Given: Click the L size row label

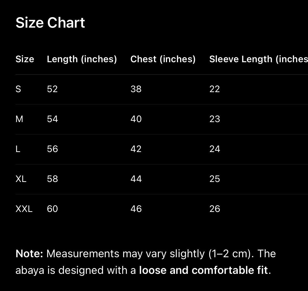Looking at the screenshot, I should [x=18, y=149].
